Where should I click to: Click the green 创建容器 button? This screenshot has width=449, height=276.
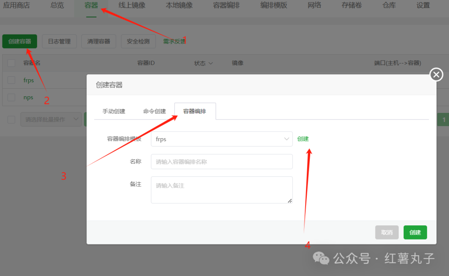pyautogui.click(x=20, y=42)
